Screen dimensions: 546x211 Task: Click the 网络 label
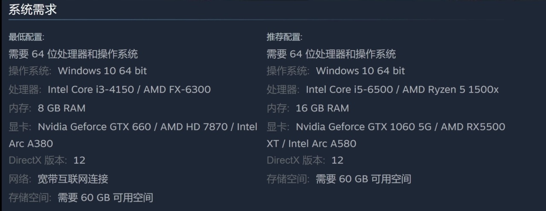click(20, 179)
